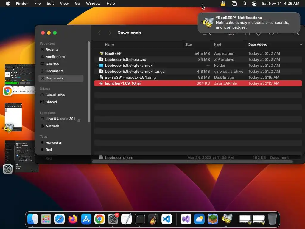Select the BeeBEEP application row

click(198, 54)
